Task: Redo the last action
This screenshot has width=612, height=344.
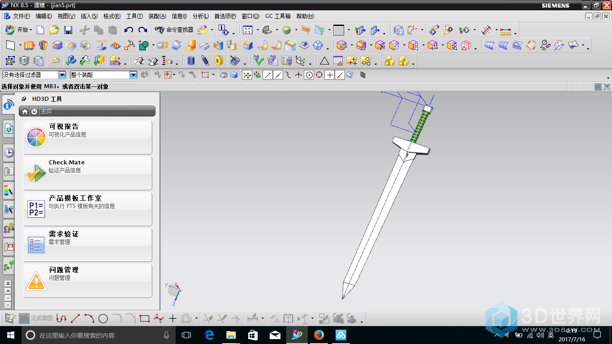Action: [142, 30]
